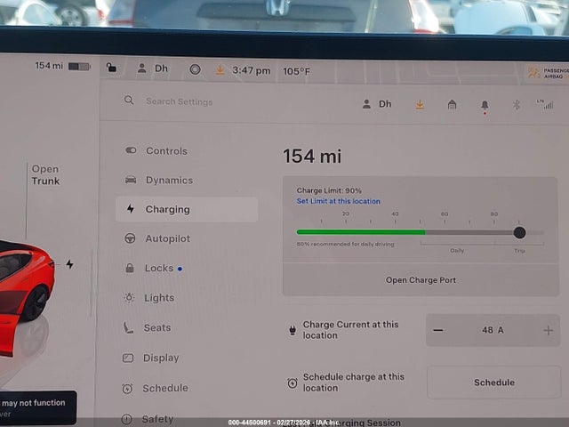569x427 pixels.
Task: Tap the 3:47 pm clock
Action: click(x=251, y=70)
